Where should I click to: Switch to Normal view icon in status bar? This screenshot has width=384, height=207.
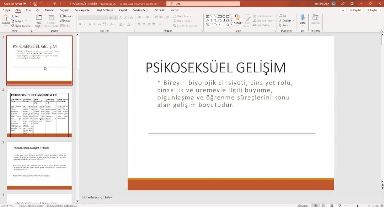pyautogui.click(x=316, y=206)
